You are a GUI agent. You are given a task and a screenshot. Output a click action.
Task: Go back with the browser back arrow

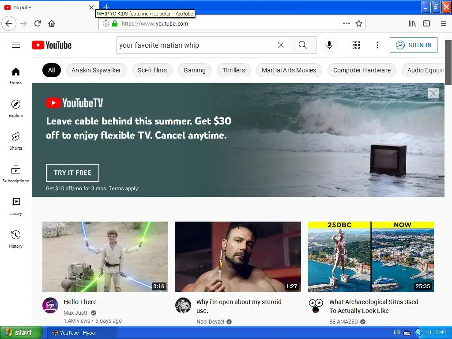click(x=9, y=23)
